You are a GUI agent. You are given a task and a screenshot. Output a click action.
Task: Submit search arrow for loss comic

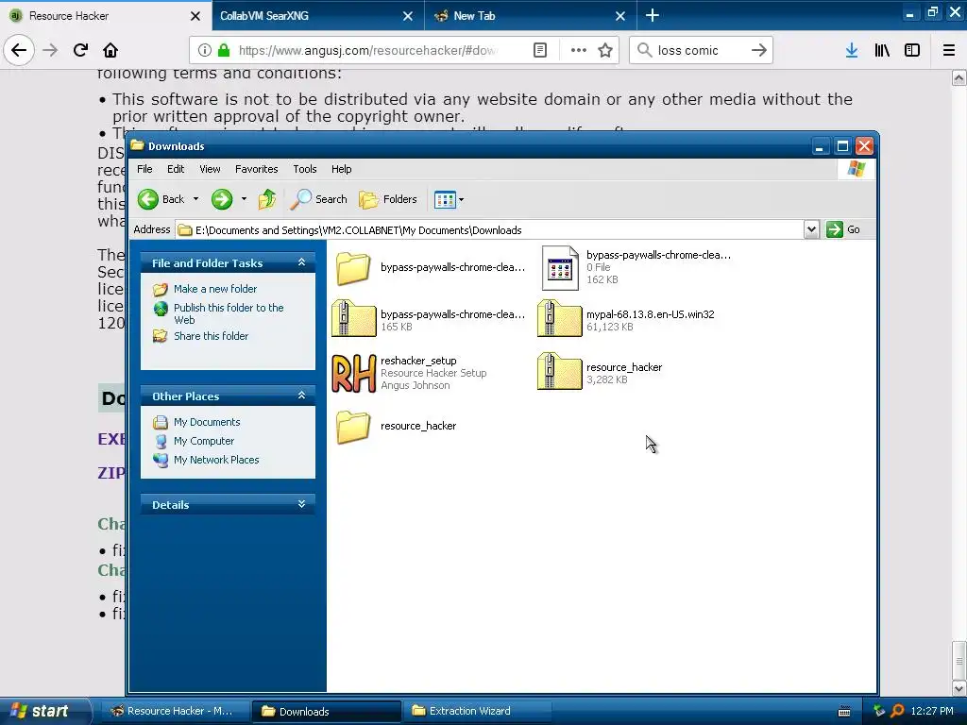[x=758, y=50]
